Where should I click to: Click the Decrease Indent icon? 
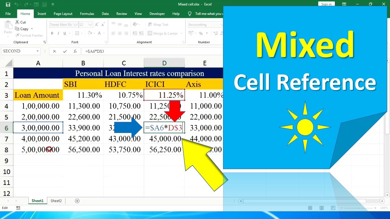click(x=134, y=33)
